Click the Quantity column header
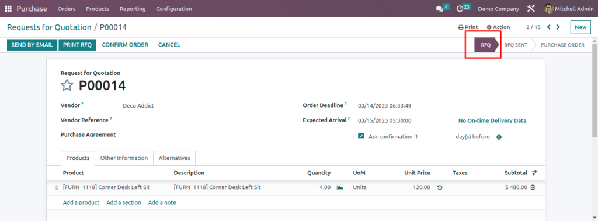The width and height of the screenshot is (598, 221). click(319, 173)
